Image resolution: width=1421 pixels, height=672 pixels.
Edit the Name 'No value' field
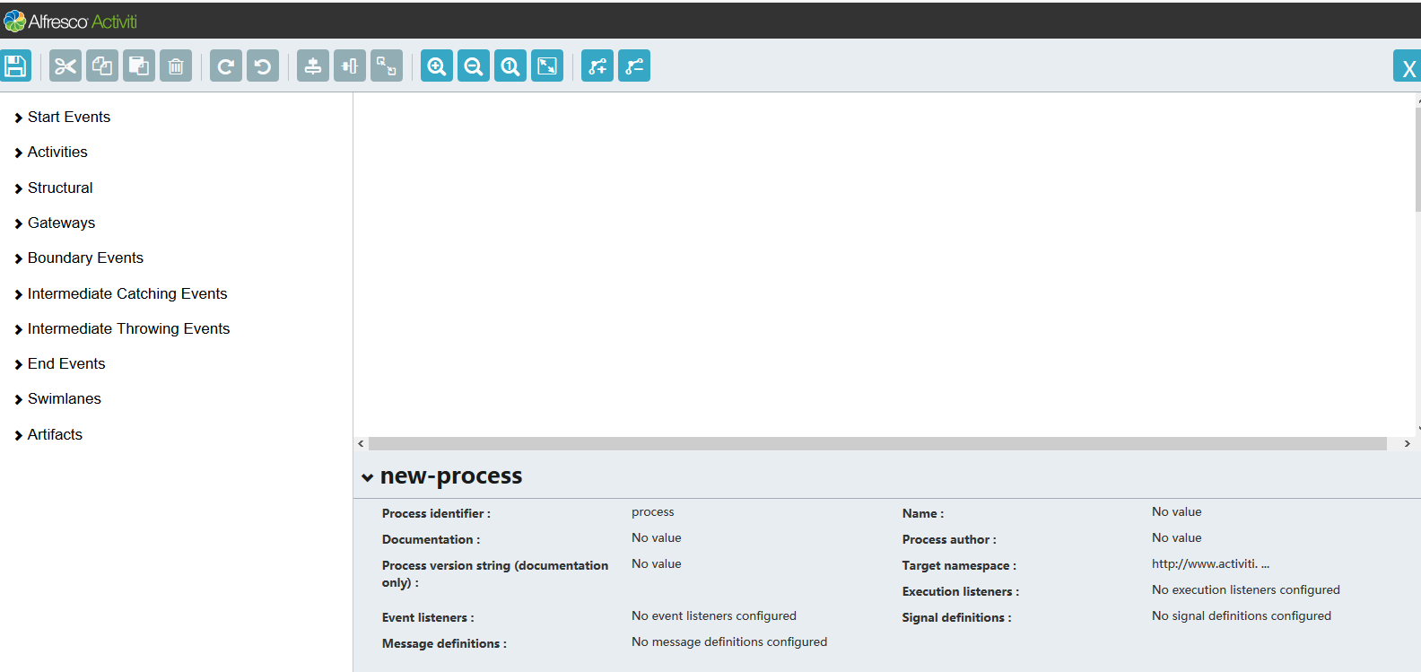coord(1177,512)
